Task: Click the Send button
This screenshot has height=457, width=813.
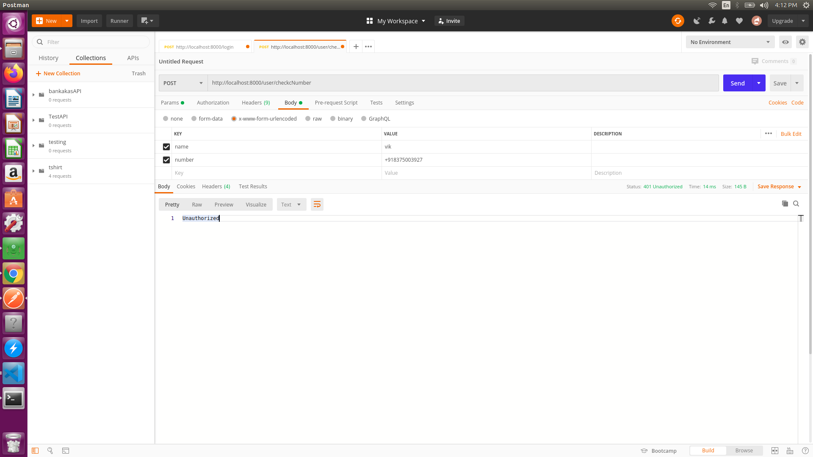Action: pyautogui.click(x=737, y=83)
